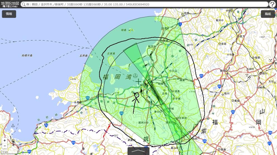The width and height of the screenshot is (277, 155).
Task: Click route 323 shield marker
Action: [73, 142]
